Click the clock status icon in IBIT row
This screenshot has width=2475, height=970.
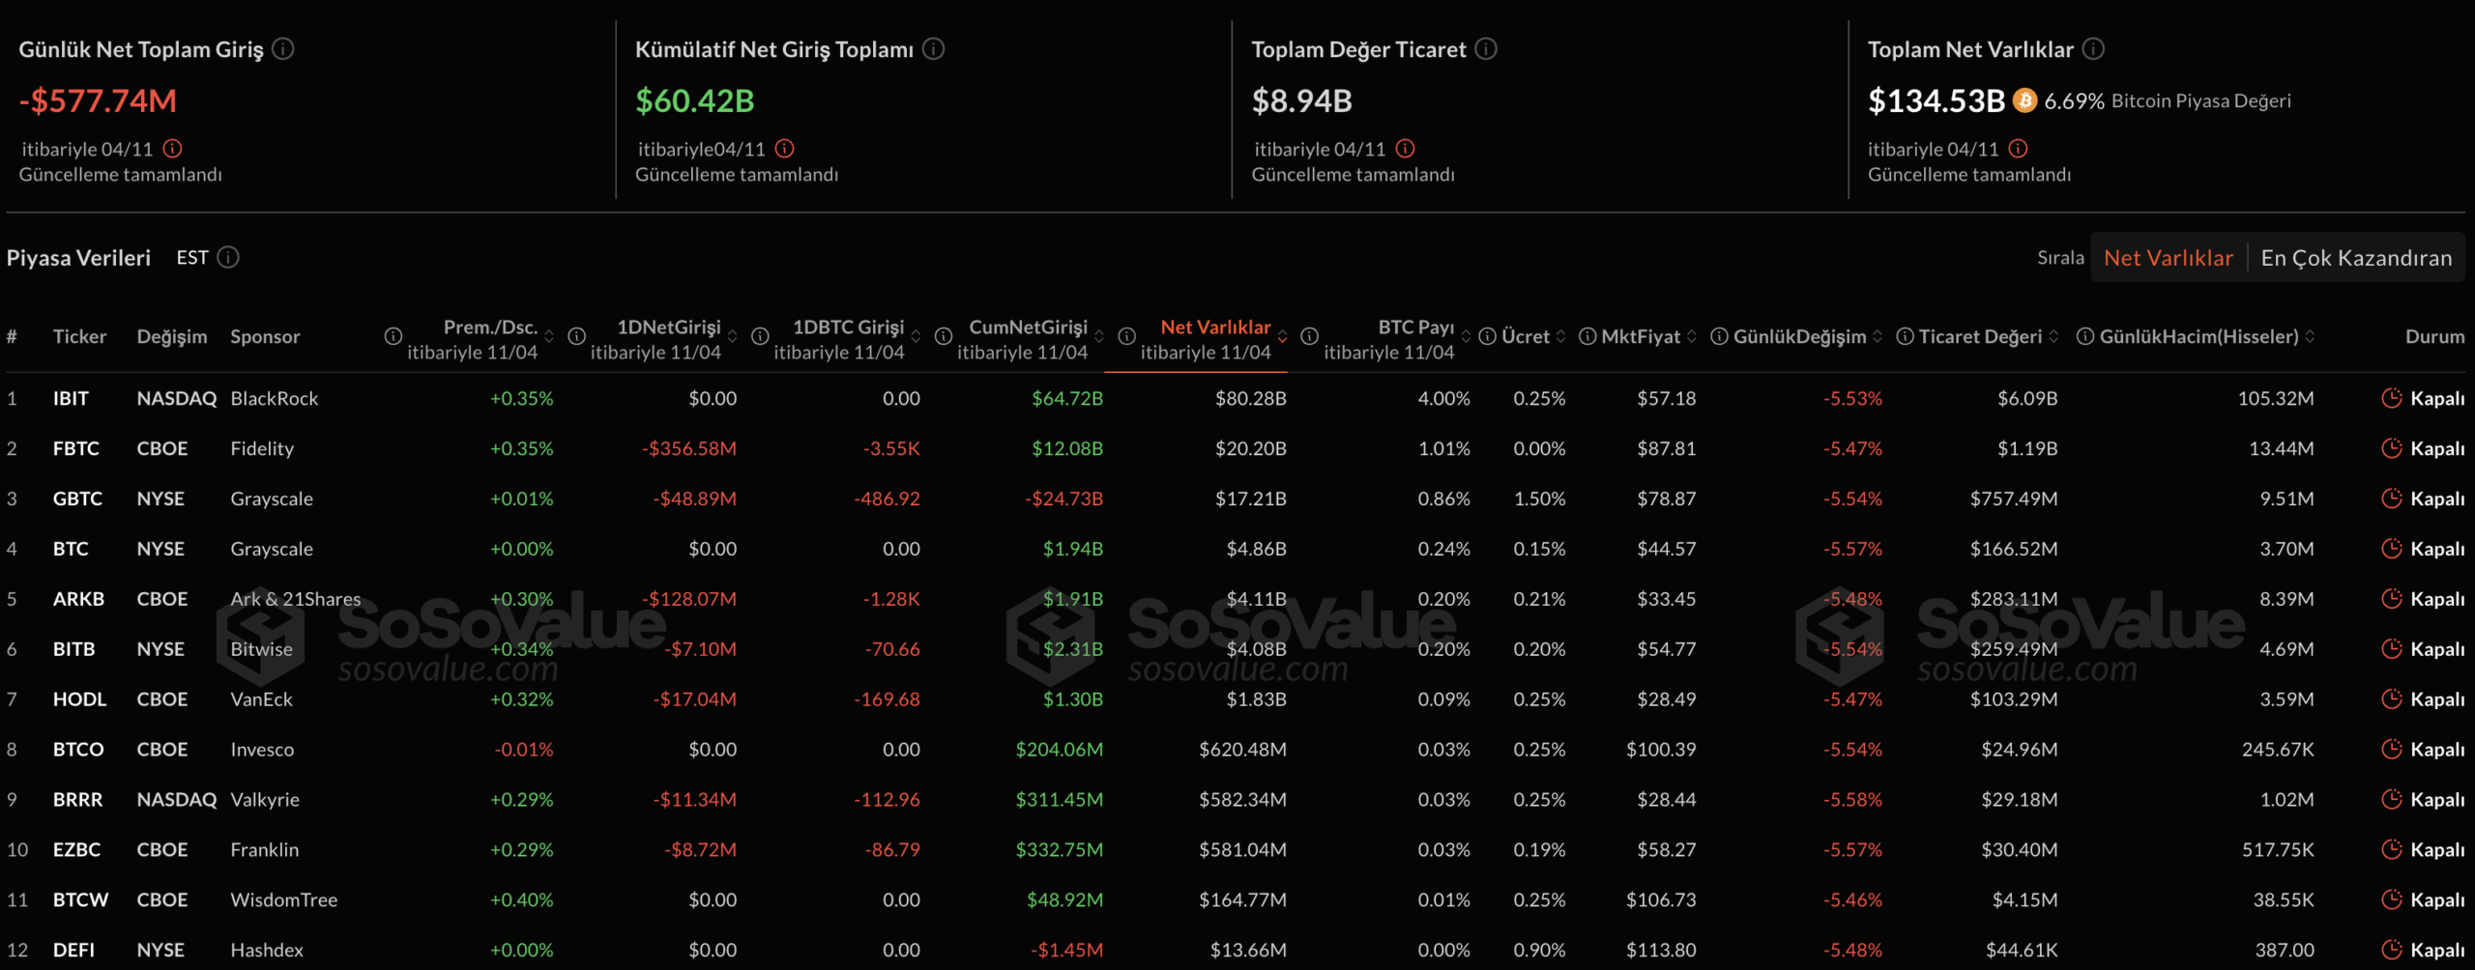[x=2391, y=398]
